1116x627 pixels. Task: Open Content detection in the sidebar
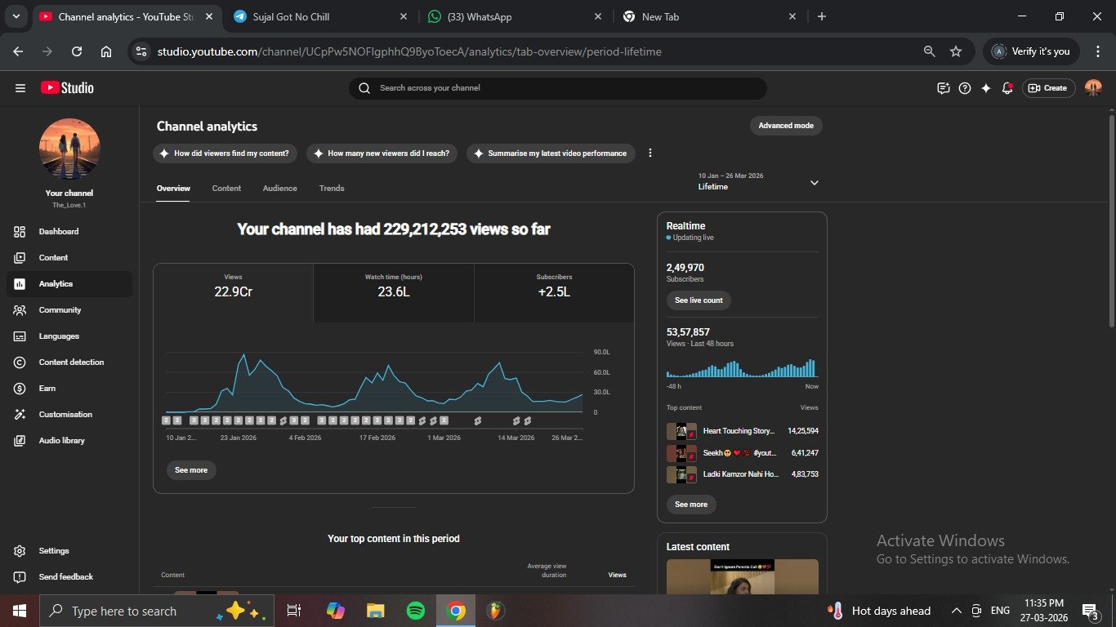click(71, 362)
